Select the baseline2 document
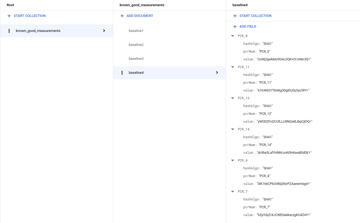Screen dimensions: 360x223 tap(136, 45)
